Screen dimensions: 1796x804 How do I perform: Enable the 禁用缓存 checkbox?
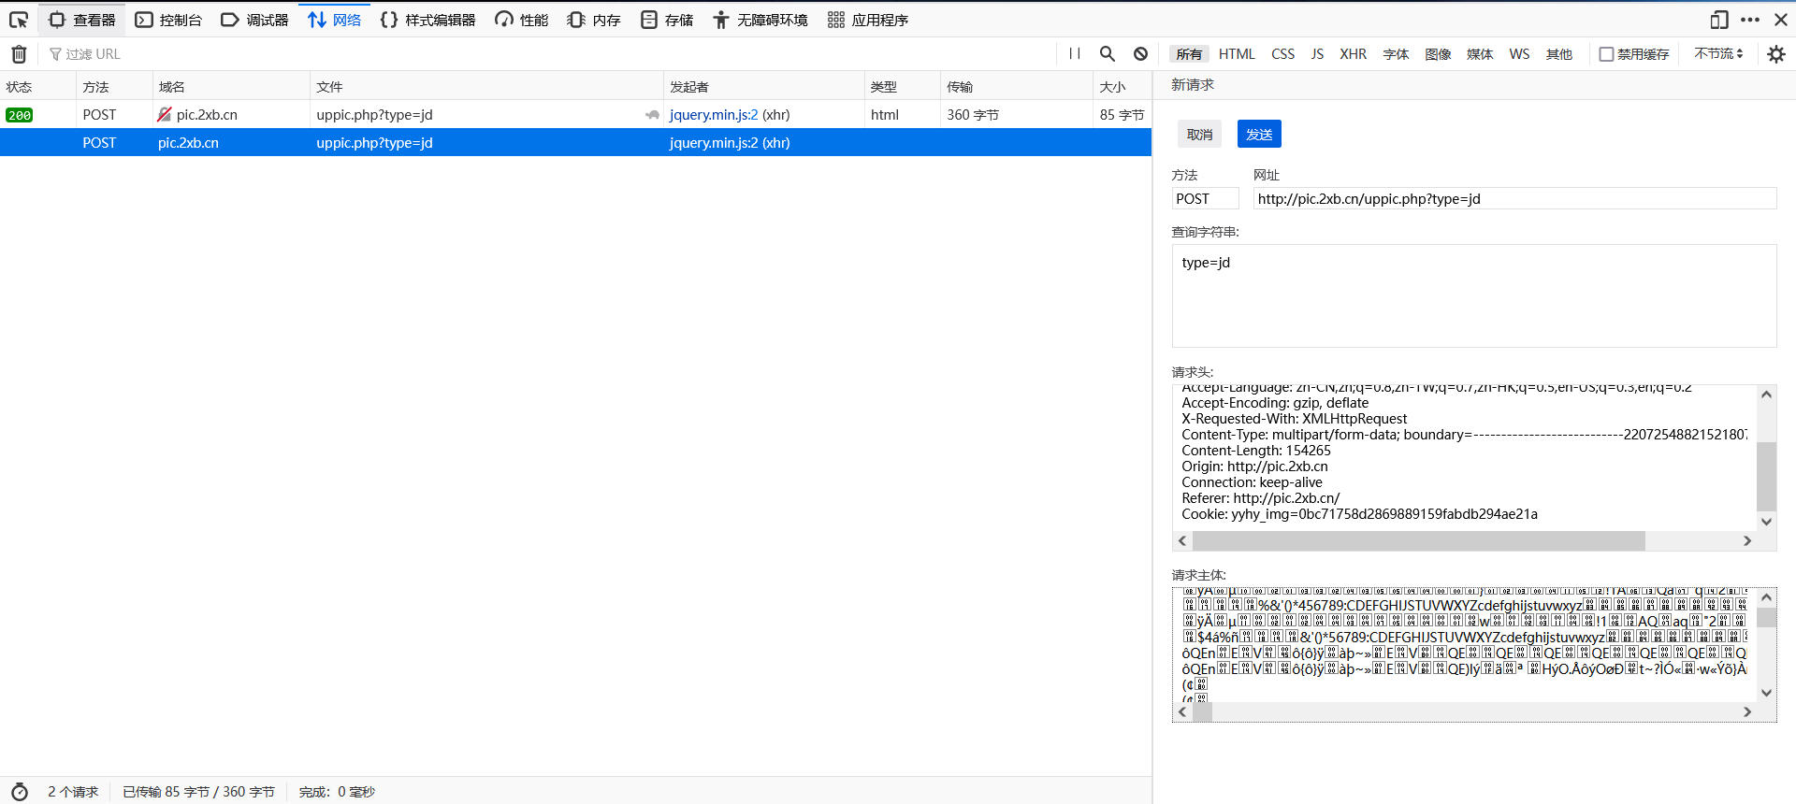pos(1606,54)
